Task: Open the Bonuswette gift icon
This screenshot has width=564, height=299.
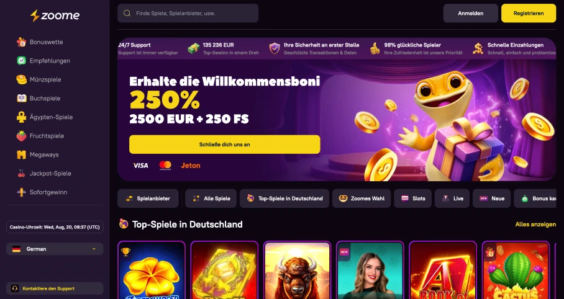Action: (22, 42)
